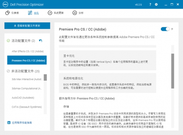Click the undo arrow beside 活动配置文件
Screen dimensions: 183x135
[x=41, y=41]
